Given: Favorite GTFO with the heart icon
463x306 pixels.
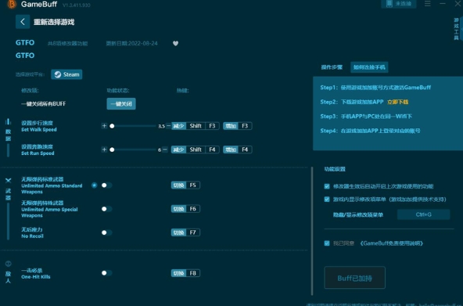Looking at the screenshot, I should (175, 43).
